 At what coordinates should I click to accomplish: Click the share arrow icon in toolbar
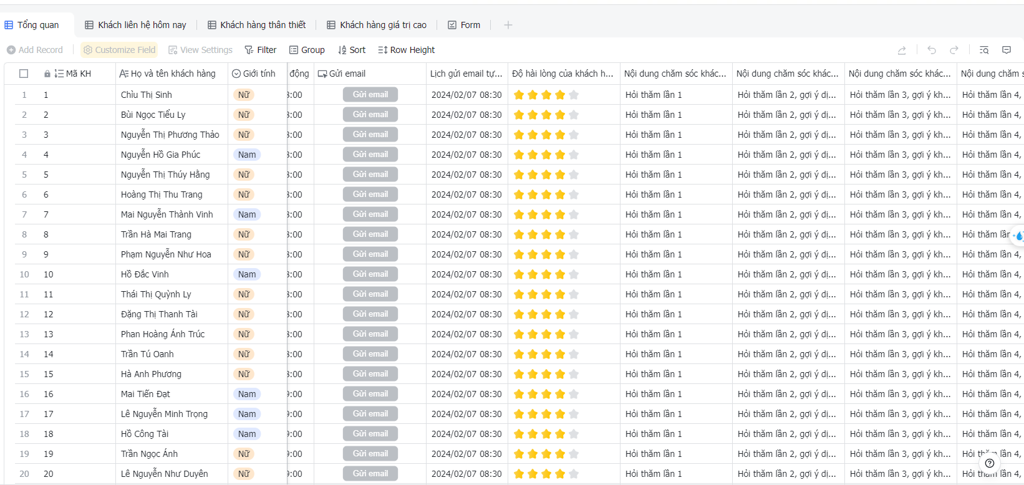pos(902,50)
